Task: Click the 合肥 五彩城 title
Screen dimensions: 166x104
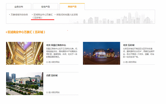Action: click(x=52, y=76)
